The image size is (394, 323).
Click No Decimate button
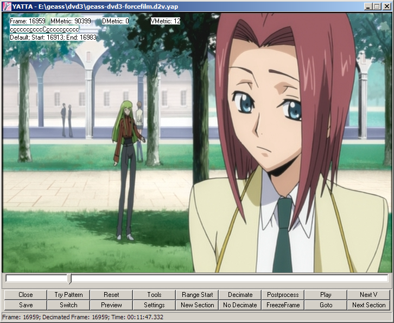[240, 305]
